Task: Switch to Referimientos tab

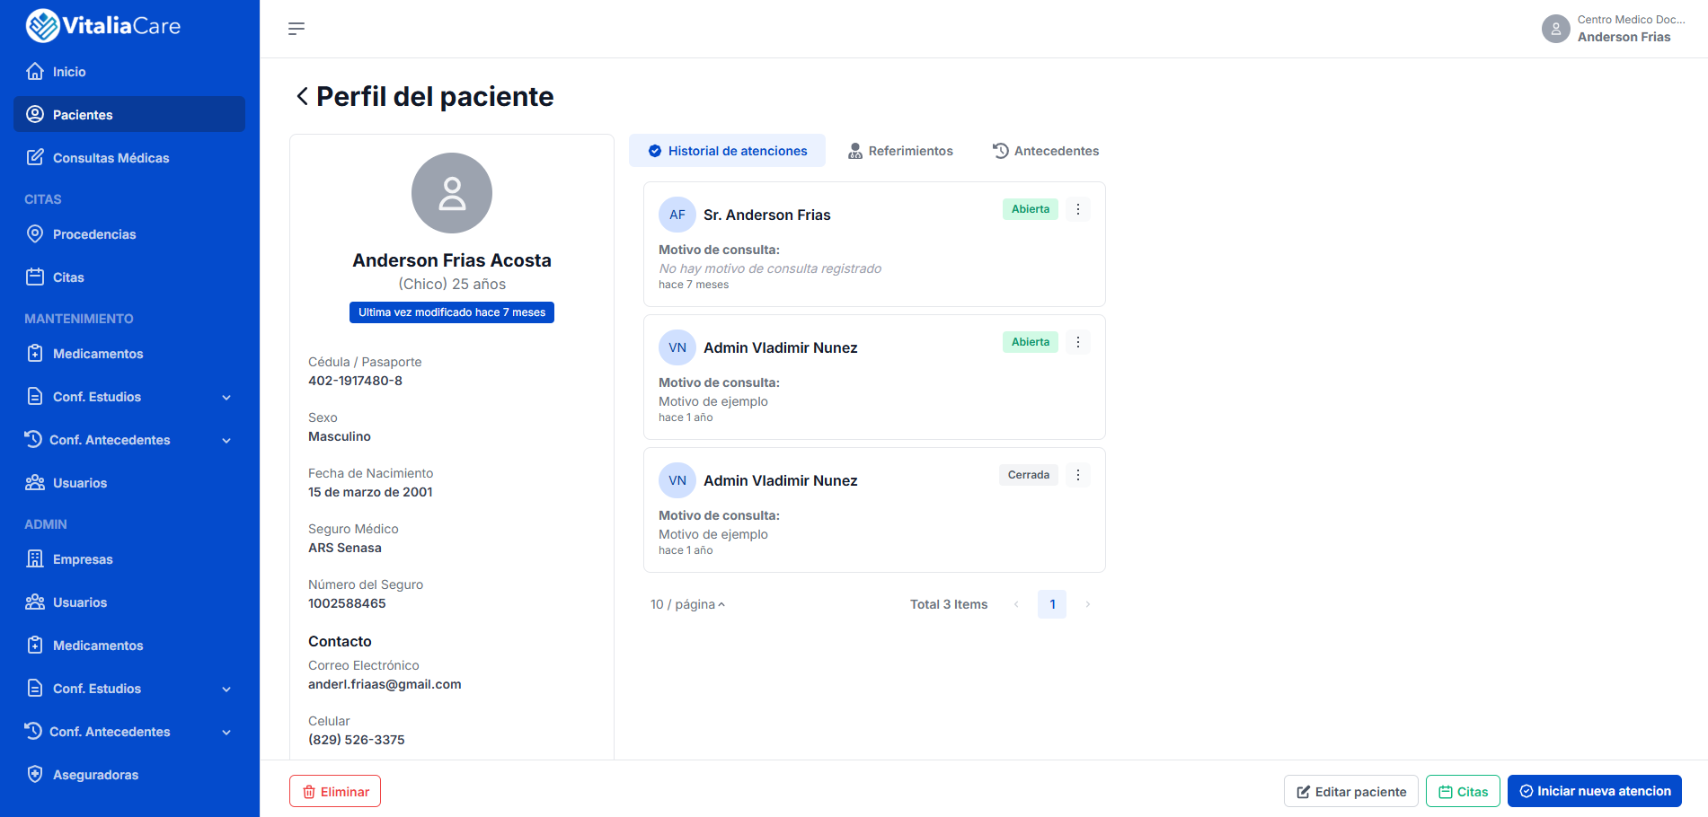Action: (x=900, y=151)
